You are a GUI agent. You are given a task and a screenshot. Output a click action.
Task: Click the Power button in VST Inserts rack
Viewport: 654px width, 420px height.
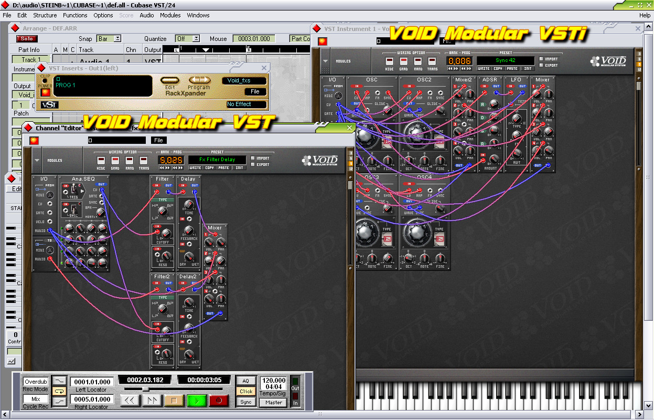46,92
